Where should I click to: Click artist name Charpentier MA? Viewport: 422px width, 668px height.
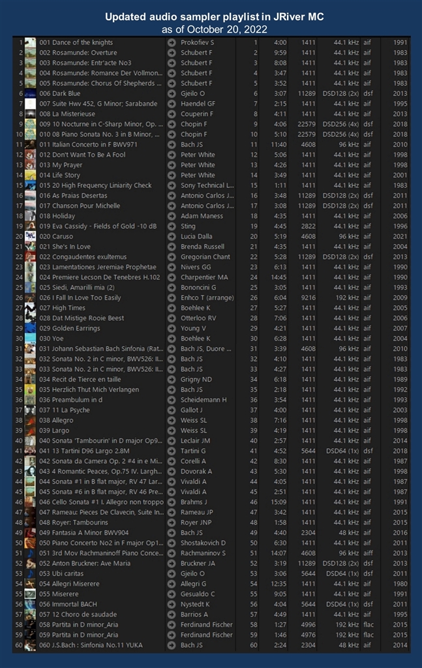[x=204, y=277]
